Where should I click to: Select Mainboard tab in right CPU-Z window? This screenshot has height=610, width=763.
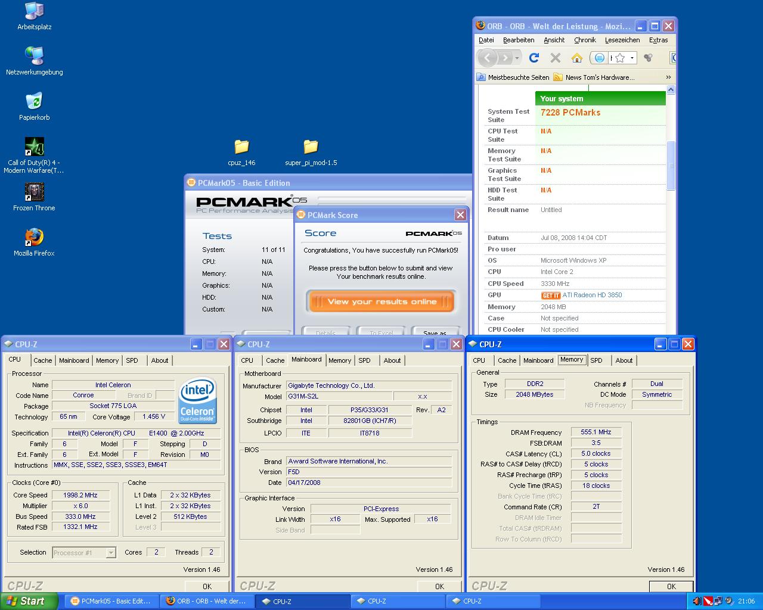pyautogui.click(x=538, y=360)
